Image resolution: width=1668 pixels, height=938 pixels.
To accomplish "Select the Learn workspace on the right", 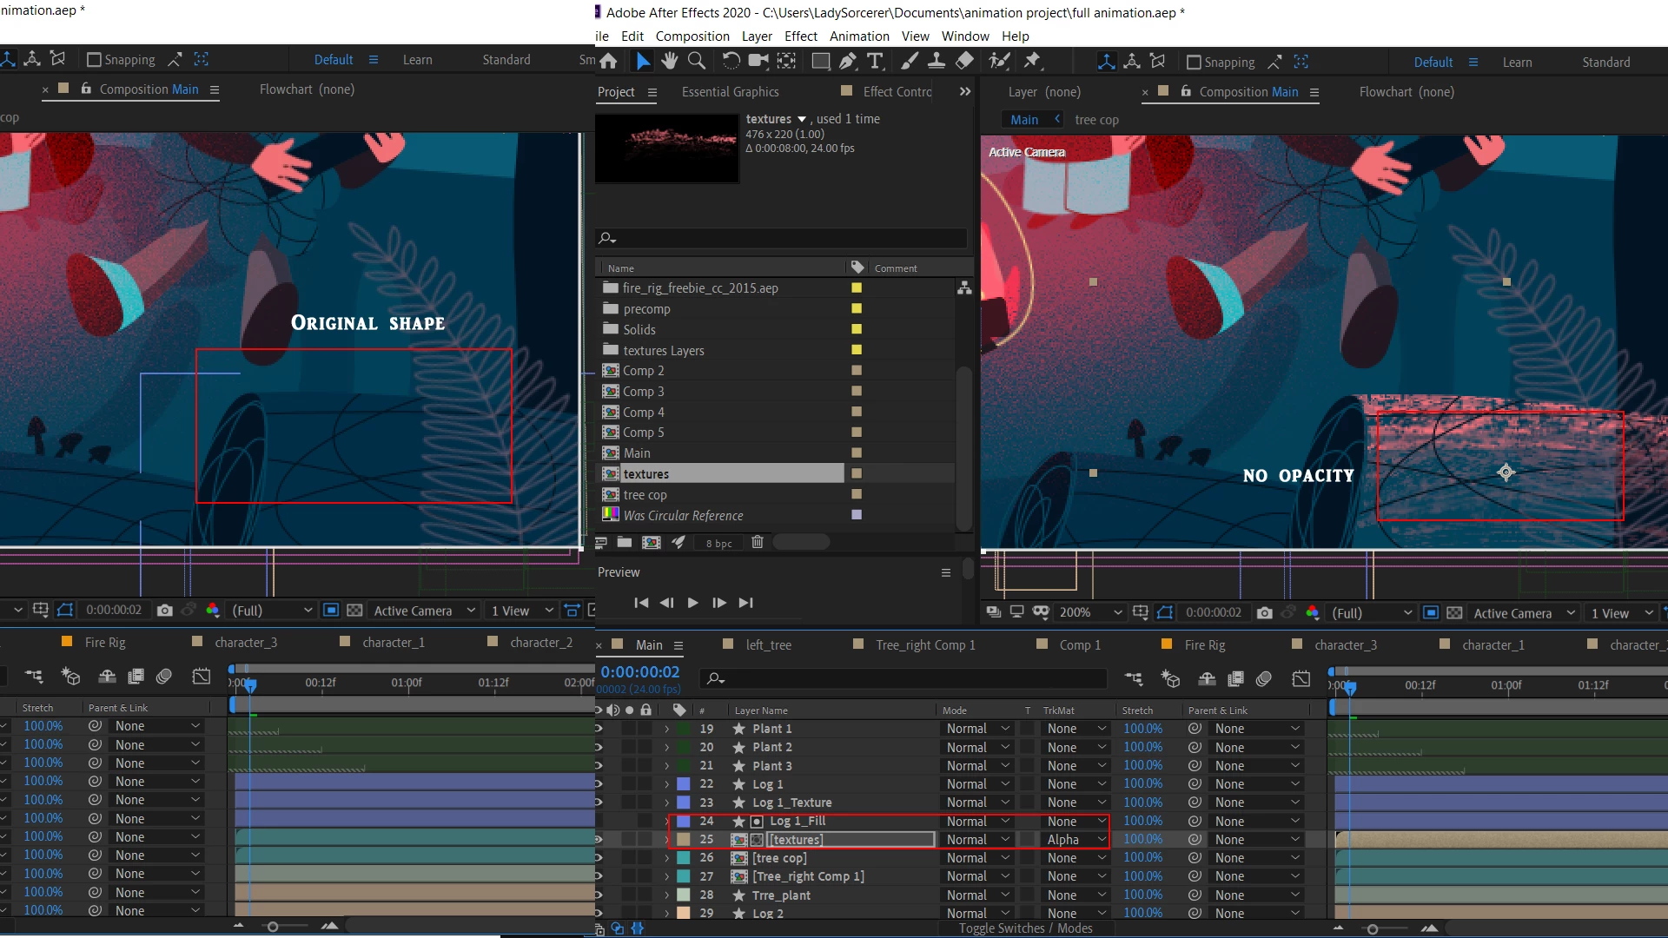I will 1517,63.
